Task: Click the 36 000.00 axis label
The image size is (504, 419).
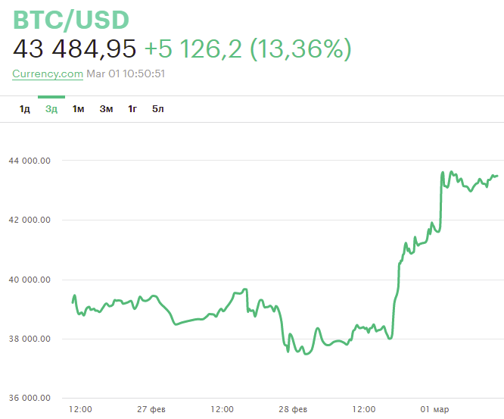Action: point(30,398)
